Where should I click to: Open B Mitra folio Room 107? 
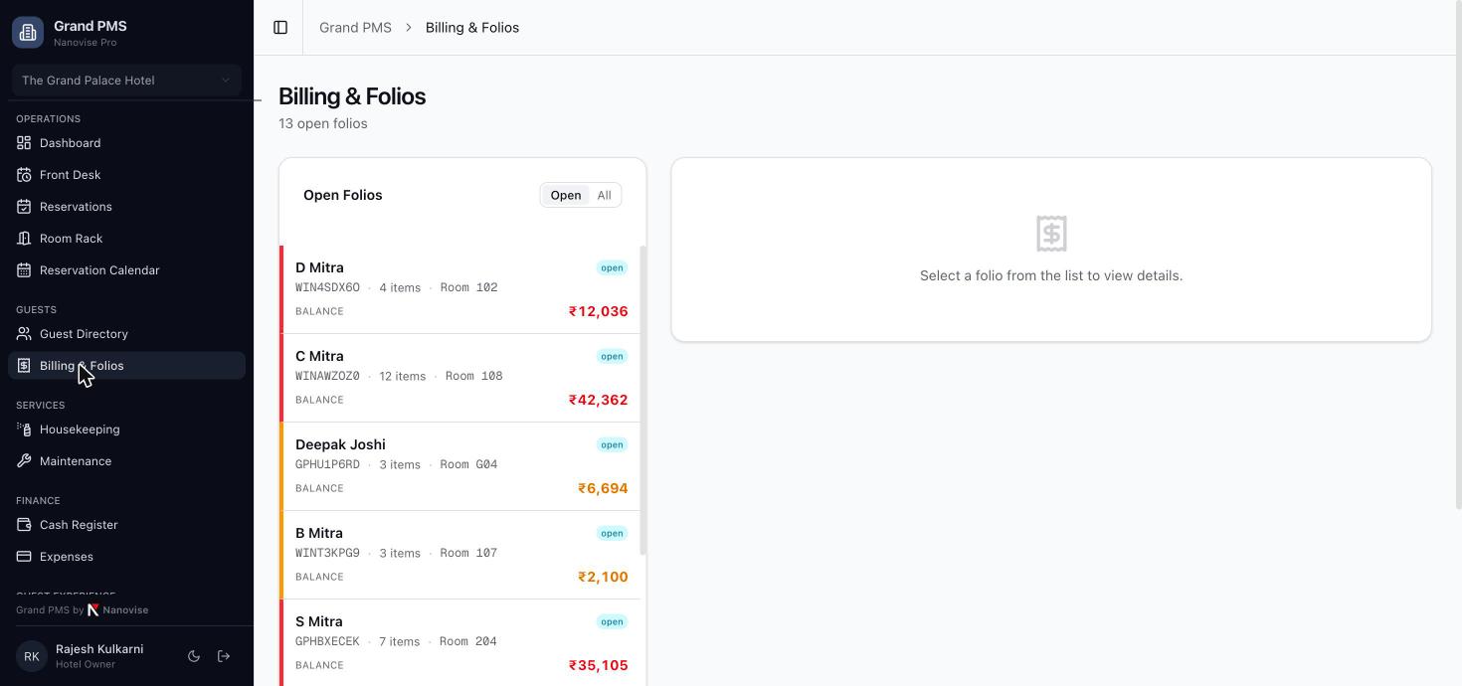click(460, 555)
